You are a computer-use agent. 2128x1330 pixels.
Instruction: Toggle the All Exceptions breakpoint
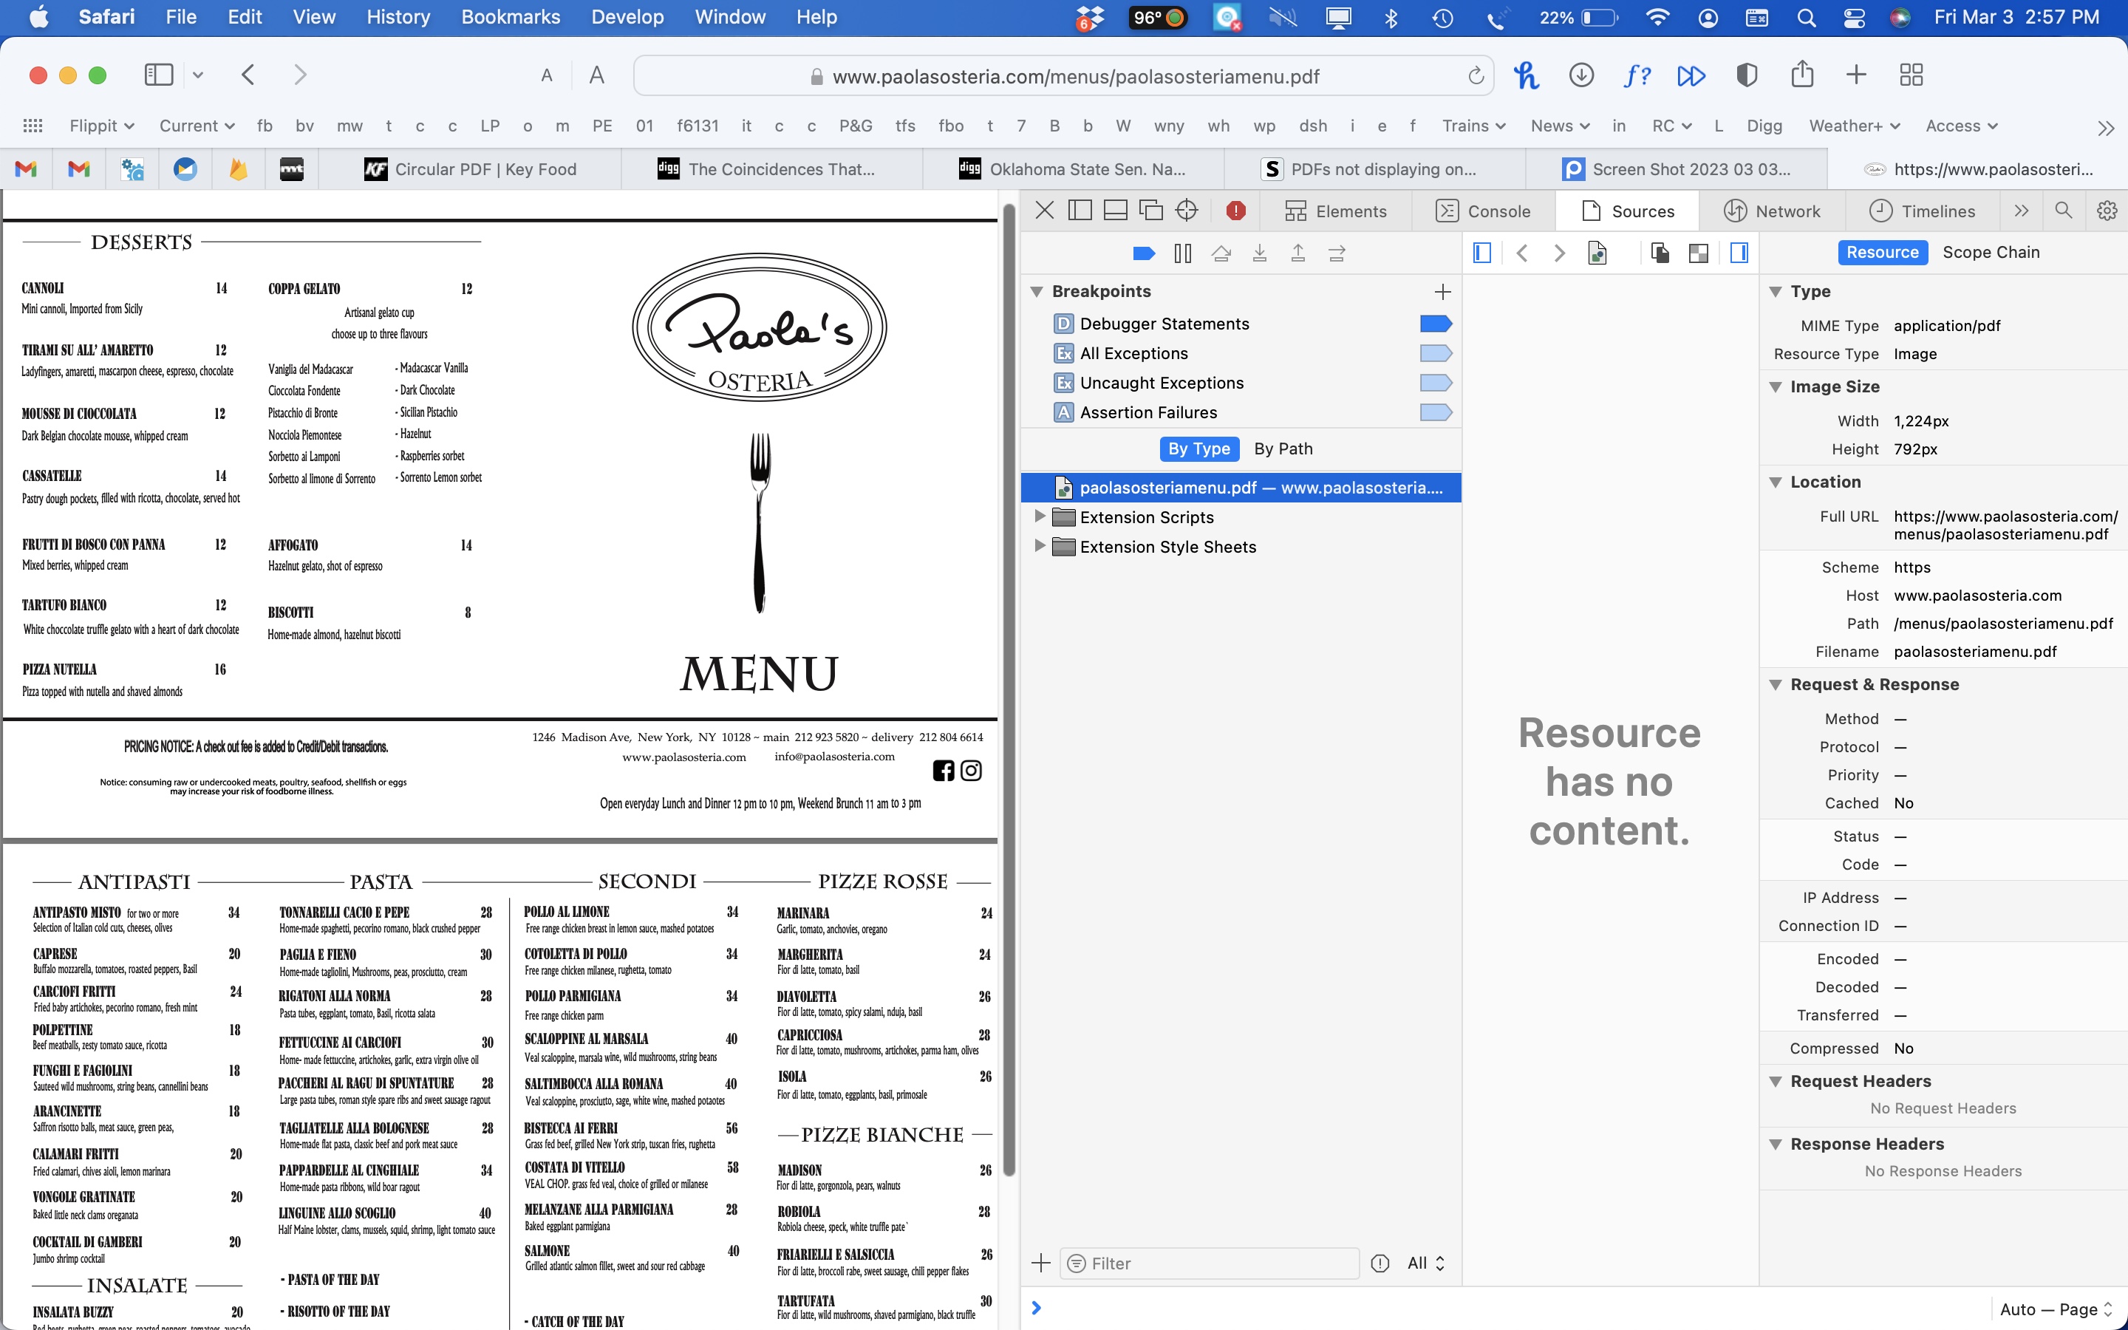[x=1435, y=354]
